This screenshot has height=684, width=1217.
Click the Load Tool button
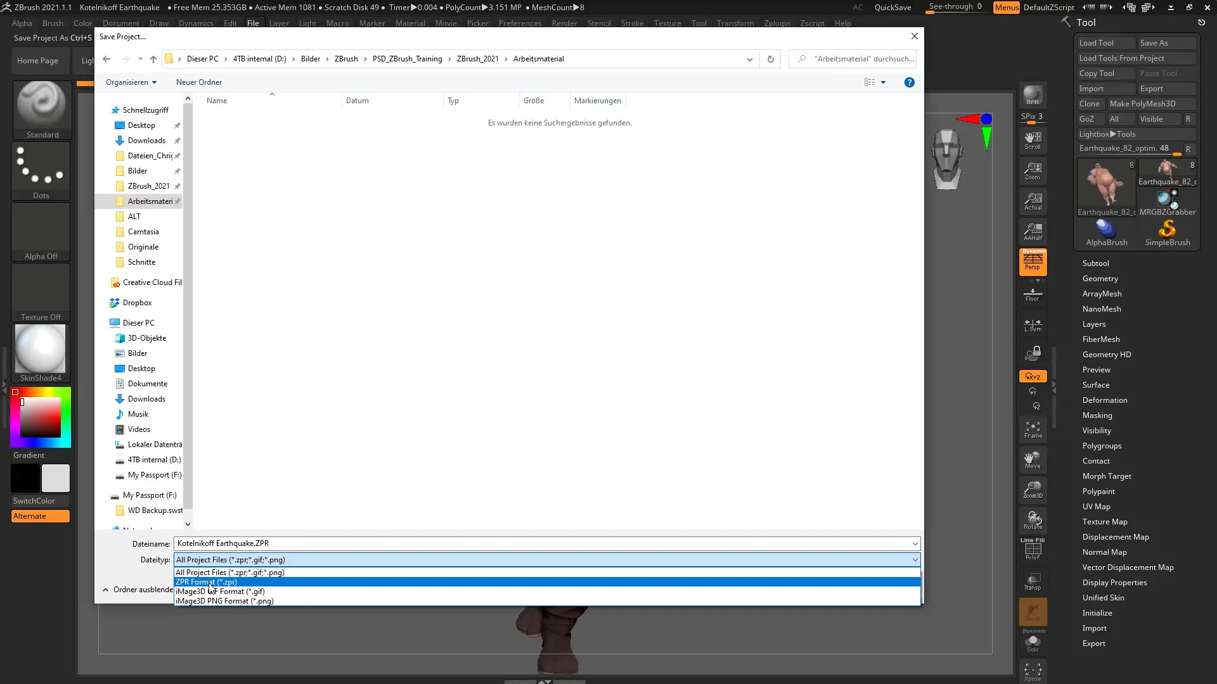1106,43
